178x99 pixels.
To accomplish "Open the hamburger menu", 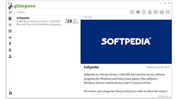I will click(10, 12).
